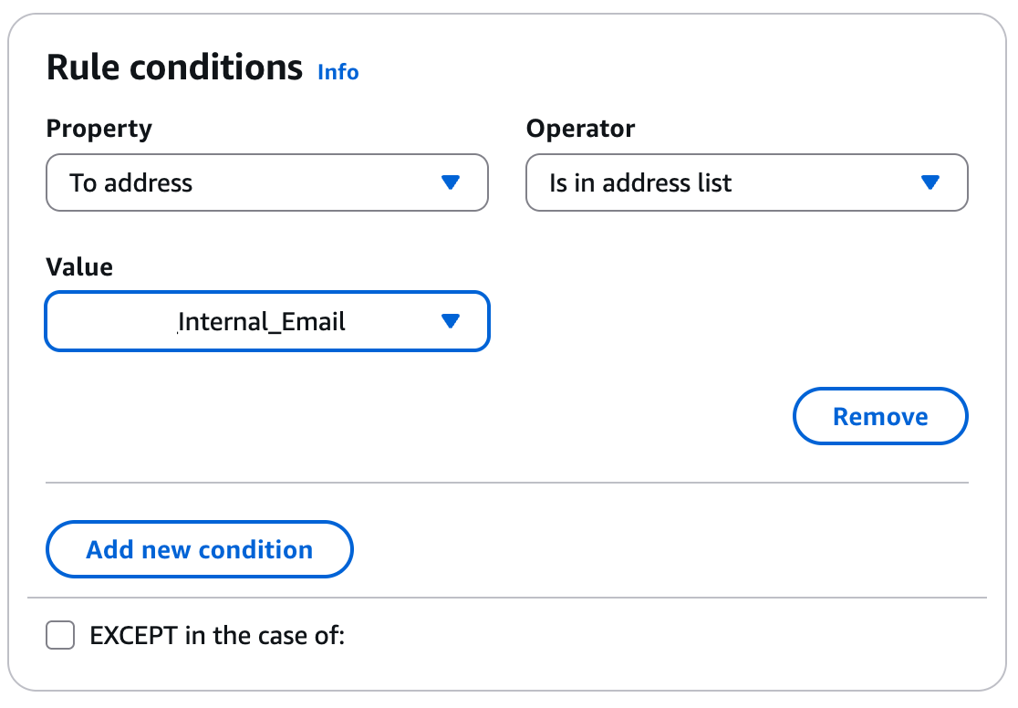Click the Internal_Email text in Value
Screen dimensions: 1018x708
[262, 321]
